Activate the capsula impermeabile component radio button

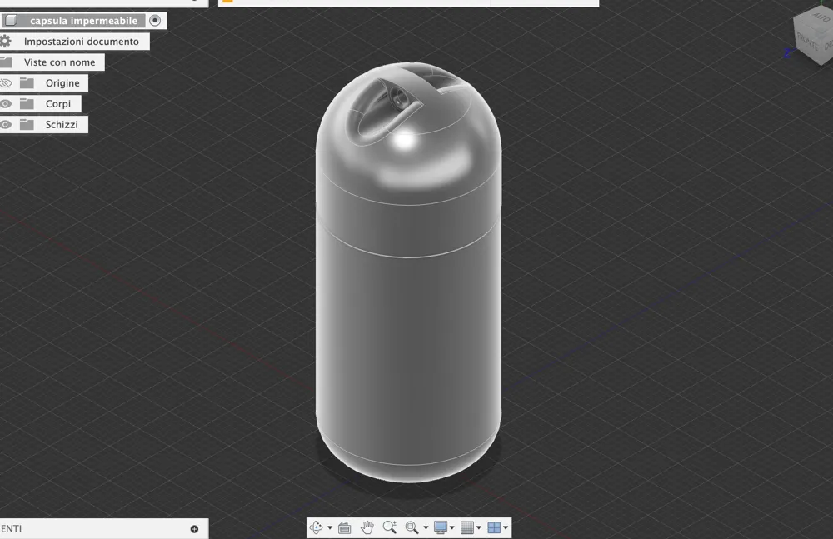point(155,21)
